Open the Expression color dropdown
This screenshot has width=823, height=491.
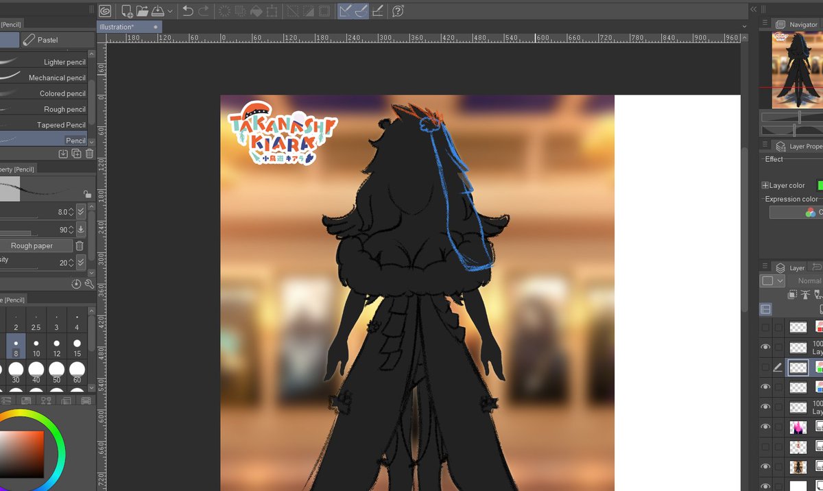point(796,213)
